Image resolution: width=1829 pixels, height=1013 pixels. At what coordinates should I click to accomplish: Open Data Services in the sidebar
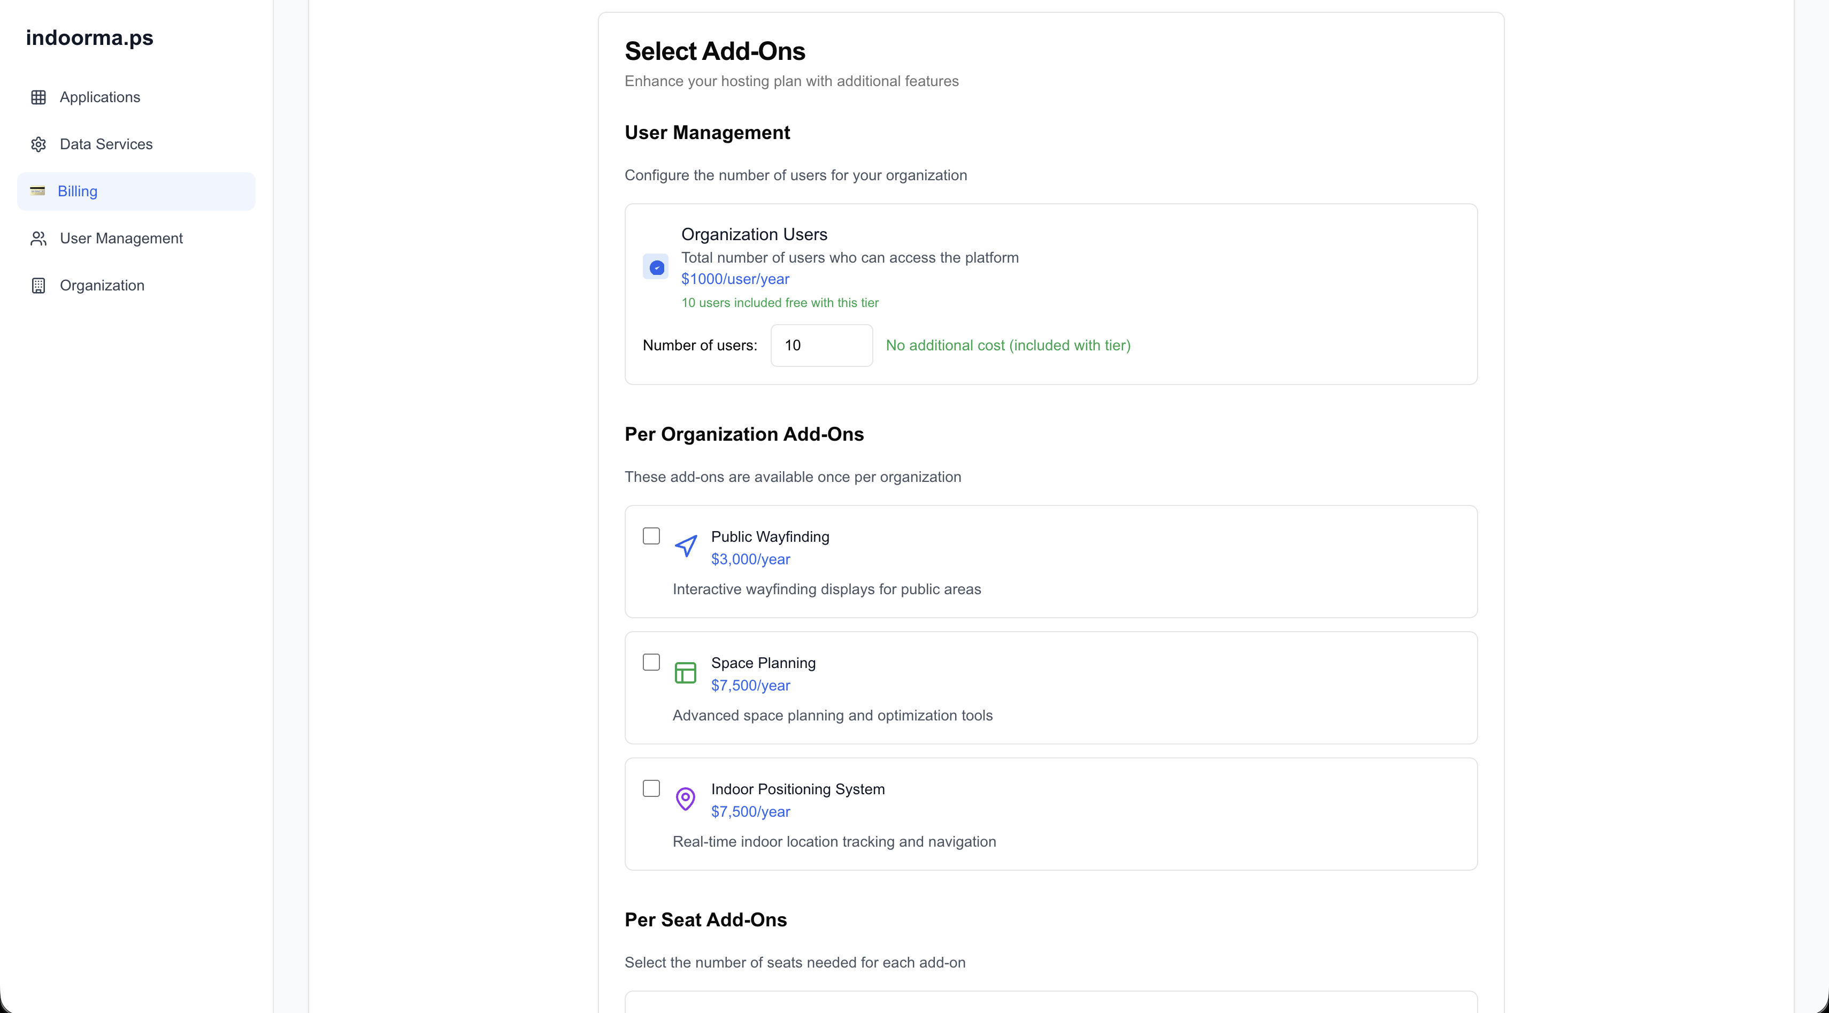click(x=136, y=144)
